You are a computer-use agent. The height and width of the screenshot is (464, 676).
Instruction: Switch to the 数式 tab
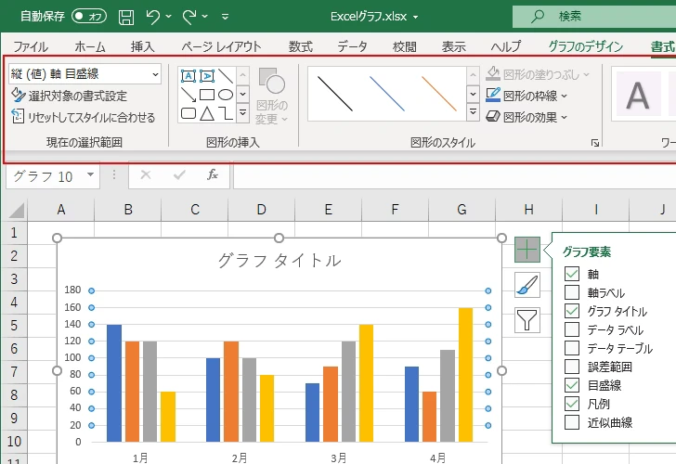coord(301,46)
